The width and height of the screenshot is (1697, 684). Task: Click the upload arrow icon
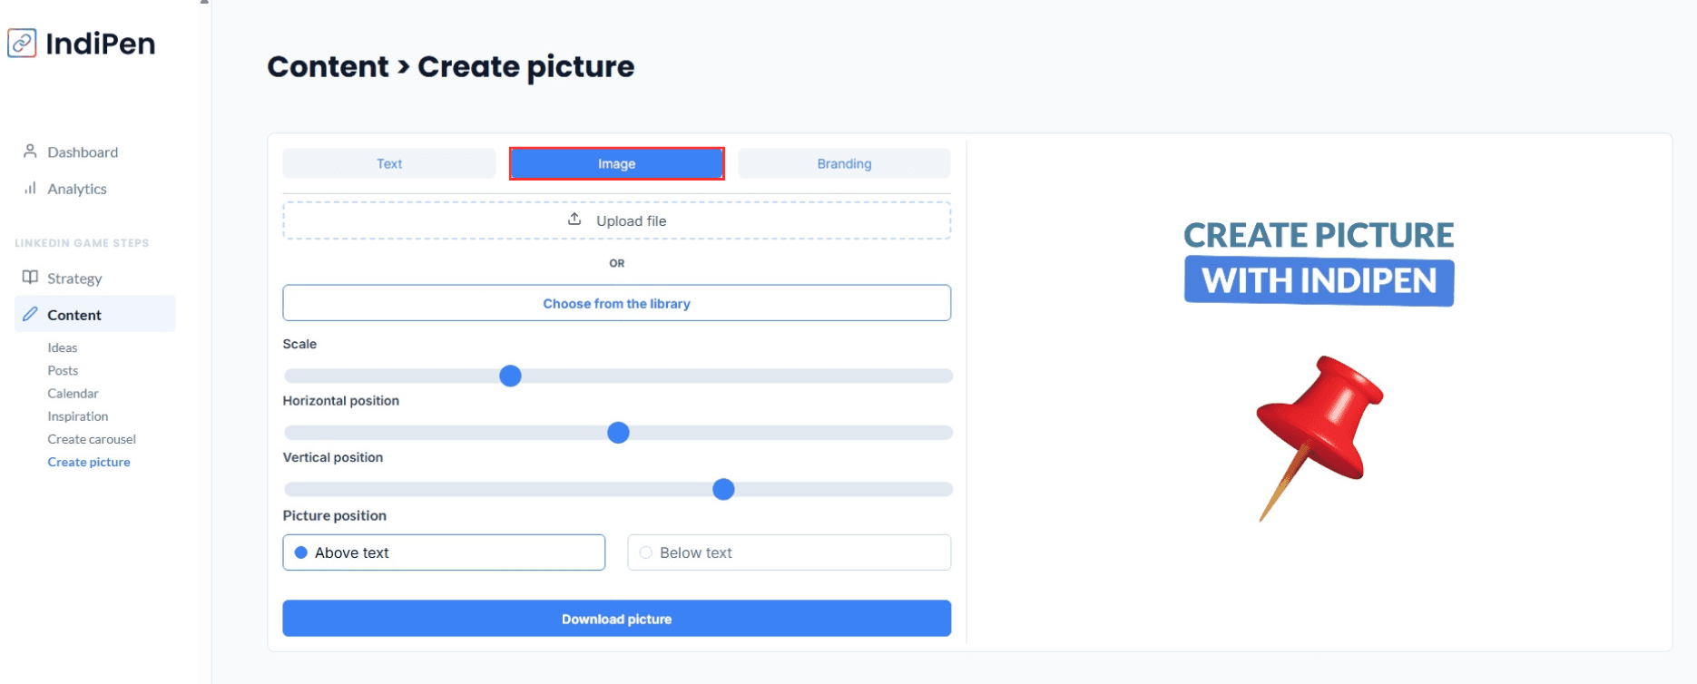574,220
